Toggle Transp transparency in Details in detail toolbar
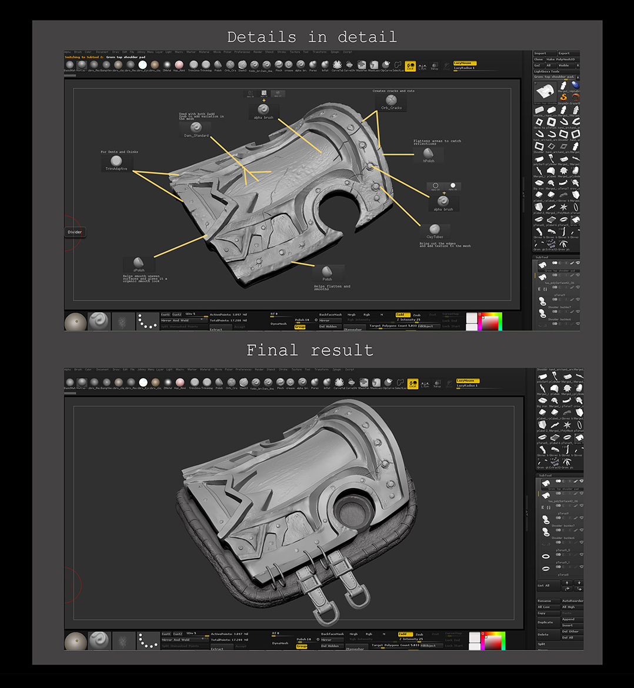This screenshot has width=634, height=688. point(435,66)
